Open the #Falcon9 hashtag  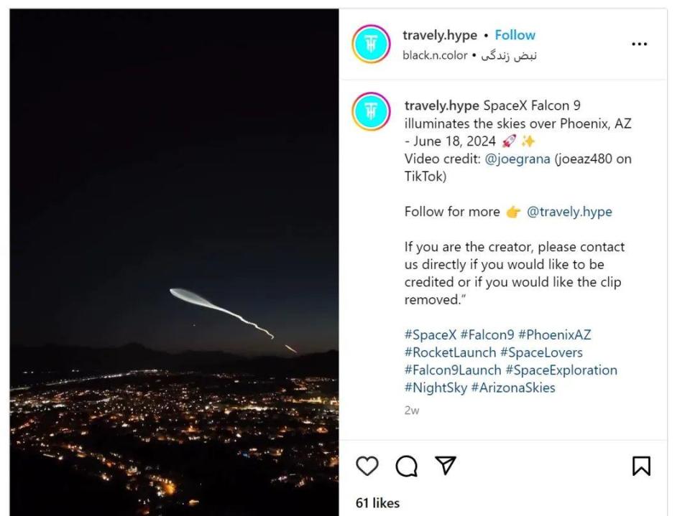487,335
